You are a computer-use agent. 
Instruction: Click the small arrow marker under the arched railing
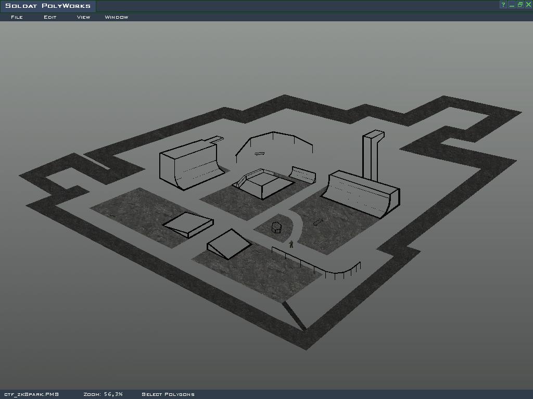coord(259,153)
